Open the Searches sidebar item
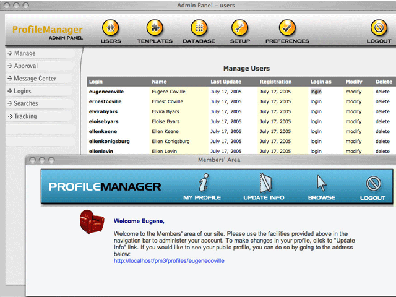The width and height of the screenshot is (396, 297). click(x=26, y=103)
